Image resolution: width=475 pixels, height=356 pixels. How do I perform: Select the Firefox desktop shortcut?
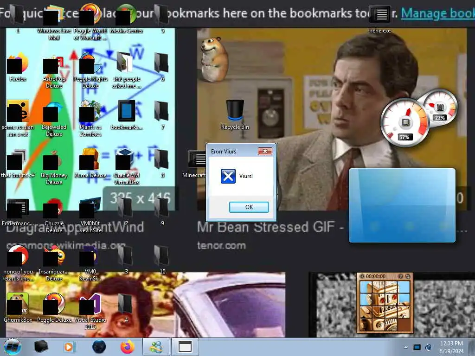(x=18, y=67)
